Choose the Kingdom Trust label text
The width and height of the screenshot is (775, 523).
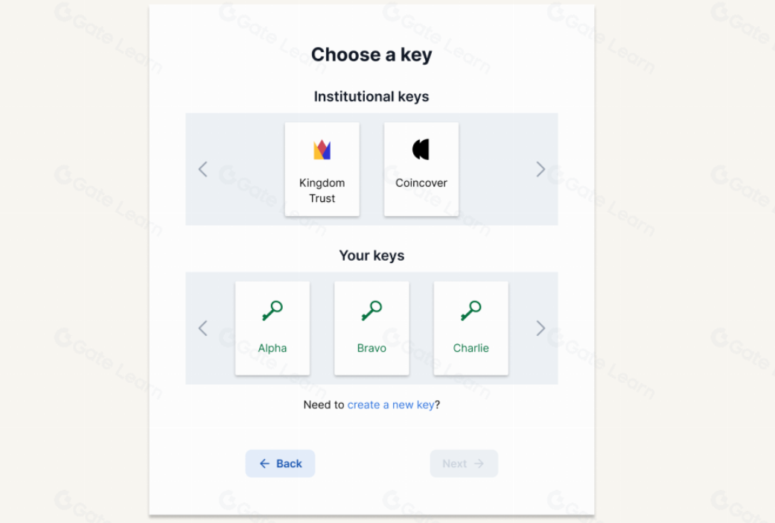322,191
